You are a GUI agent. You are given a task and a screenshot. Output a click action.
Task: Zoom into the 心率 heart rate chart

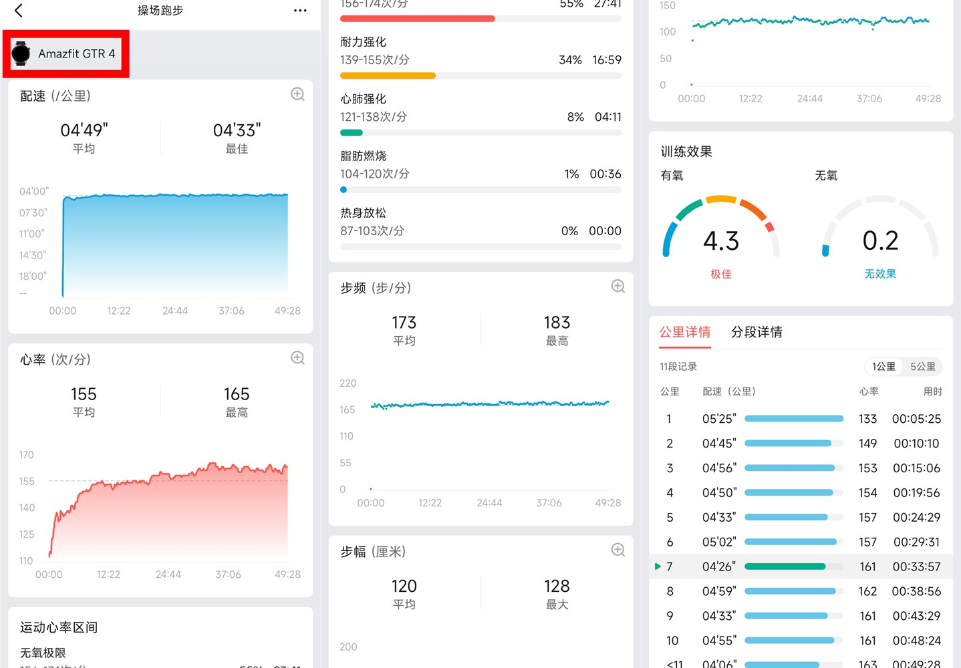297,358
